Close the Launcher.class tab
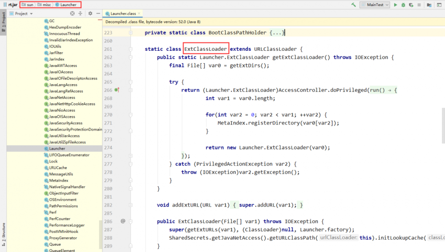Image resolution: width=445 pixels, height=252 pixels. 139,13
